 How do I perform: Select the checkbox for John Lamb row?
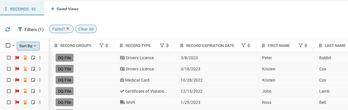tap(9, 91)
